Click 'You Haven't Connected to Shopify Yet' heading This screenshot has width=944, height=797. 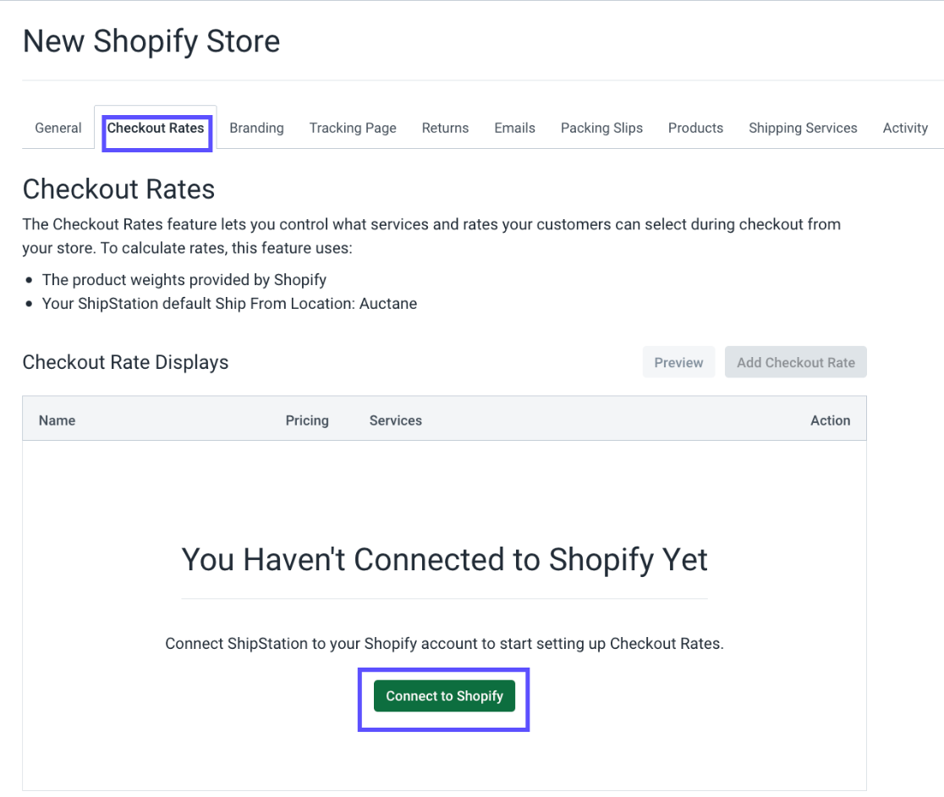(x=444, y=560)
